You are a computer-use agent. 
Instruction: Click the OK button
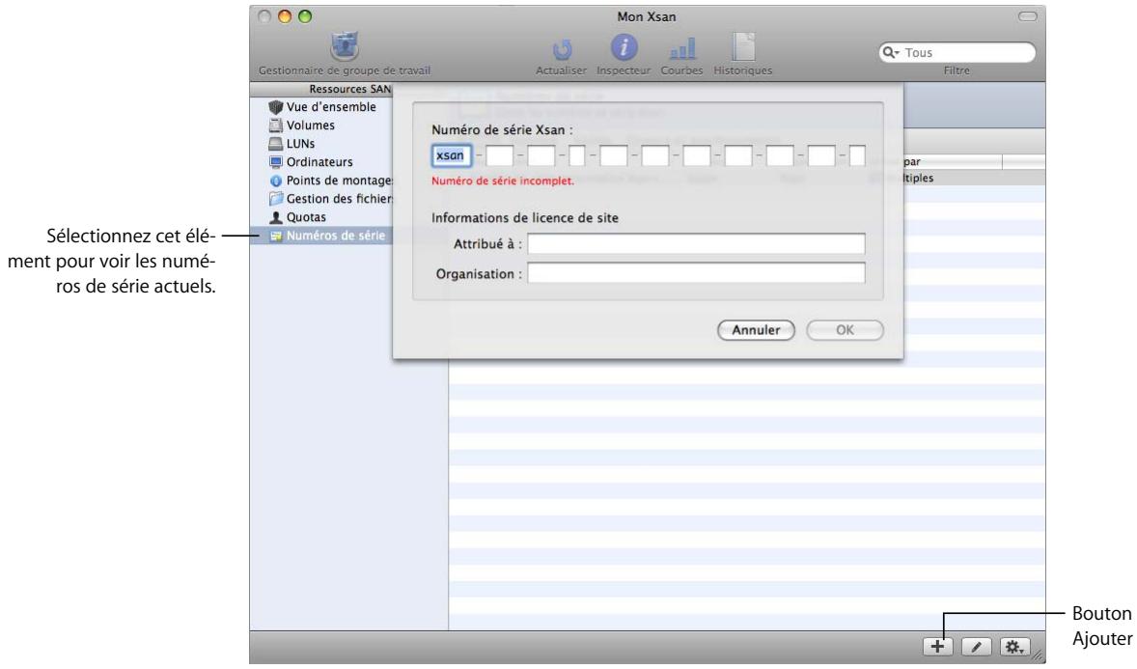point(845,330)
